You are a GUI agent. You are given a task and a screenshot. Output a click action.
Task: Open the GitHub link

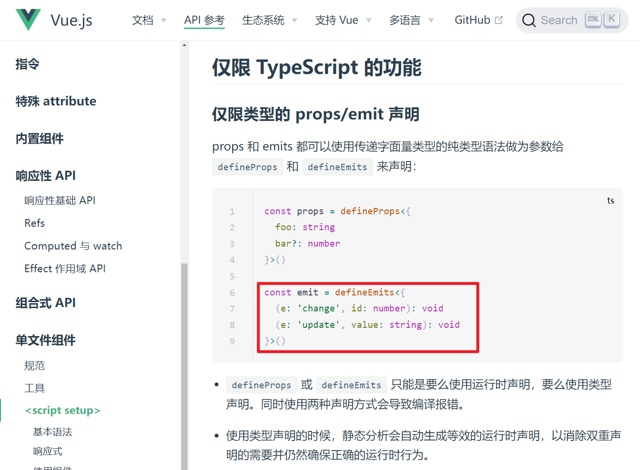tap(479, 20)
